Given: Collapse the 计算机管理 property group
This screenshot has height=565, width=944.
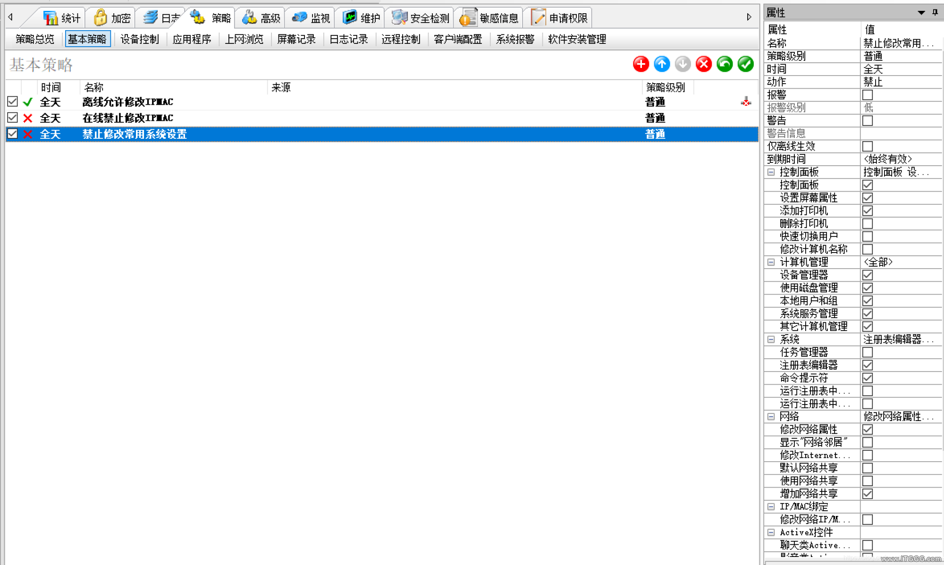Looking at the screenshot, I should tap(771, 262).
